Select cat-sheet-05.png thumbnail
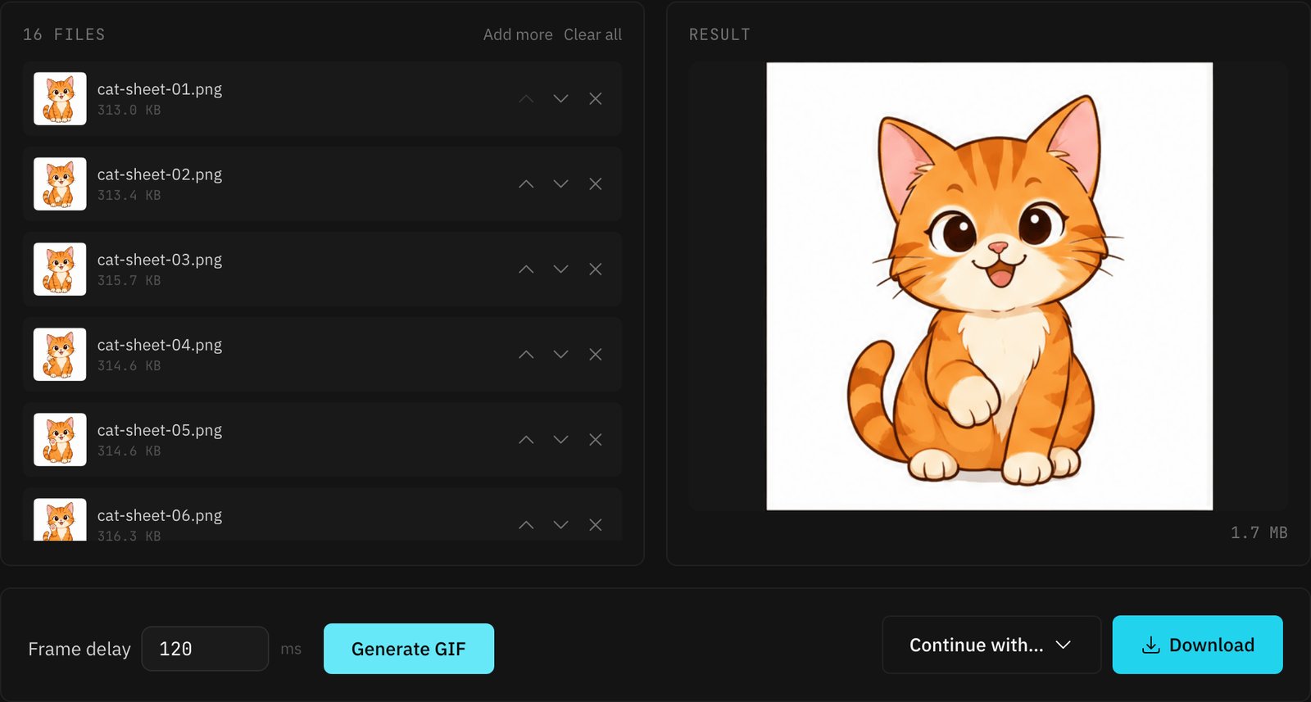The height and width of the screenshot is (702, 1311). [x=60, y=439]
